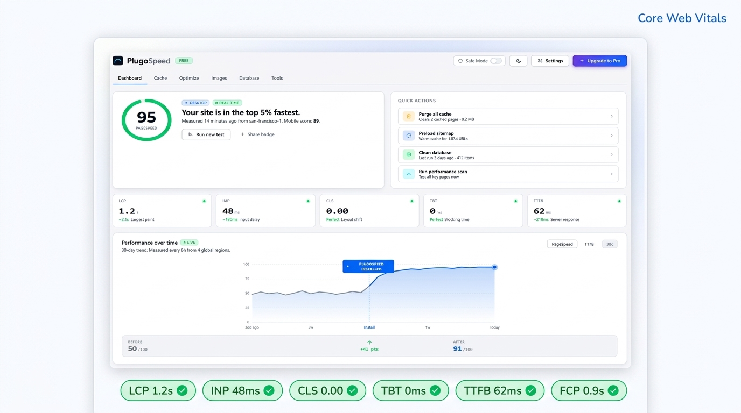Expand the Run performance scan chevron
Viewport: 741px width, 413px height.
(611, 174)
